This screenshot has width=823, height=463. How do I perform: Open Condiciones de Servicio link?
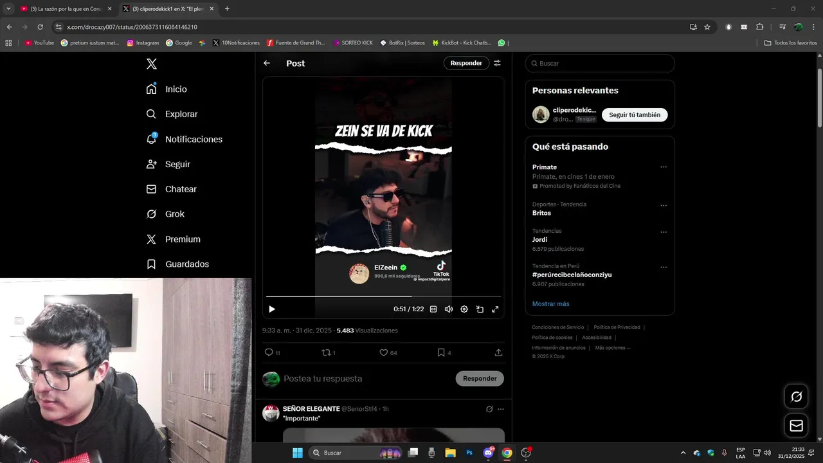[x=558, y=327]
